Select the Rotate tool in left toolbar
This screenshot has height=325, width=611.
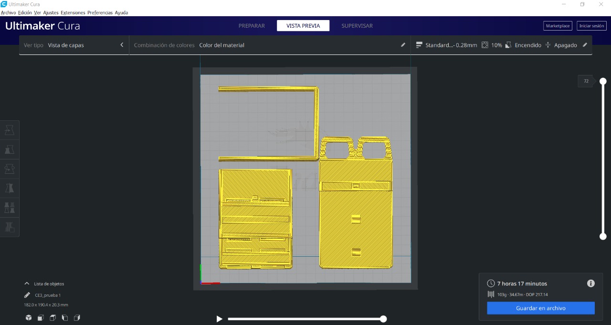click(x=10, y=168)
